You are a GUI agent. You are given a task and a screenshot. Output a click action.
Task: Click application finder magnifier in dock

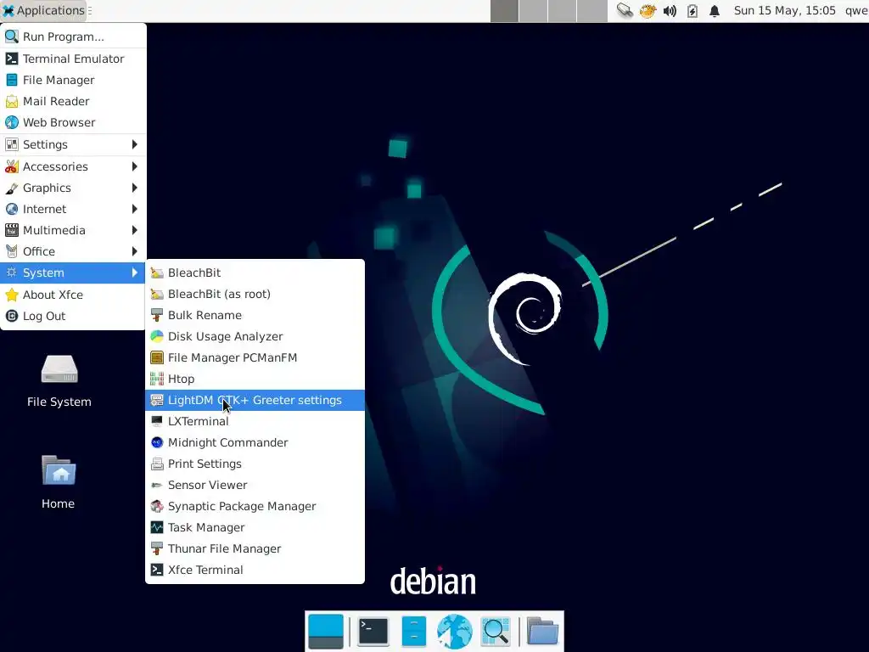pyautogui.click(x=496, y=632)
